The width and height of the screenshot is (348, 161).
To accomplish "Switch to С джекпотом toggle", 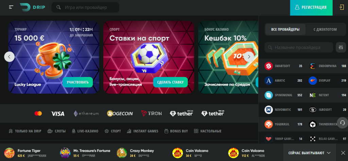I will pos(325,29).
